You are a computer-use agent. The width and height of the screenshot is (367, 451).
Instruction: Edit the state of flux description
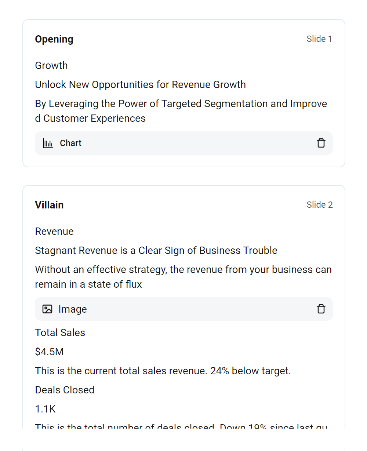point(183,277)
